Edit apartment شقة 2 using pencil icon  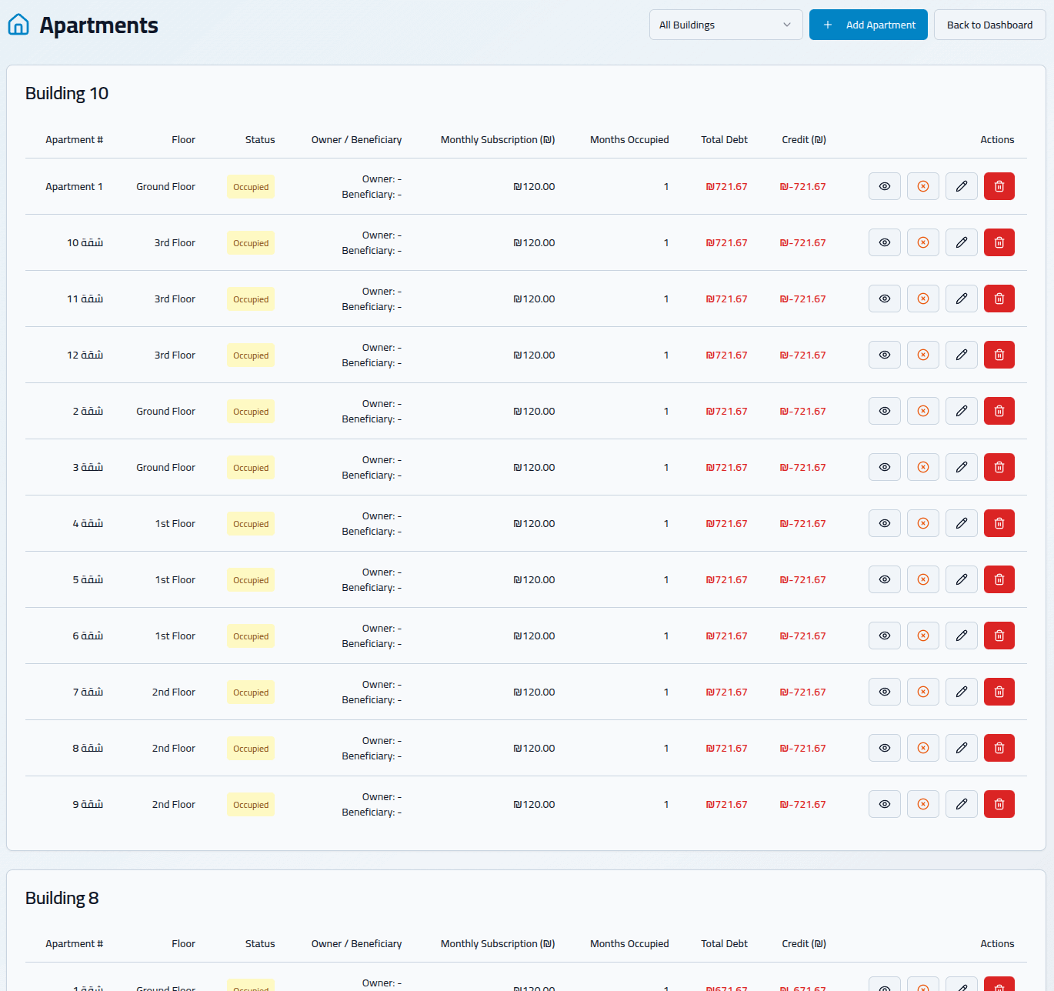(961, 411)
